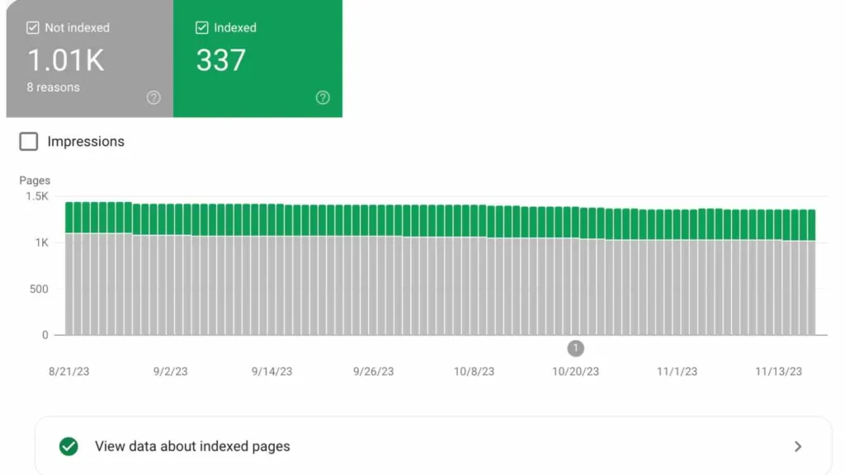Uncheck the Not indexed checkbox
Image resolution: width=845 pixels, height=475 pixels.
(33, 28)
